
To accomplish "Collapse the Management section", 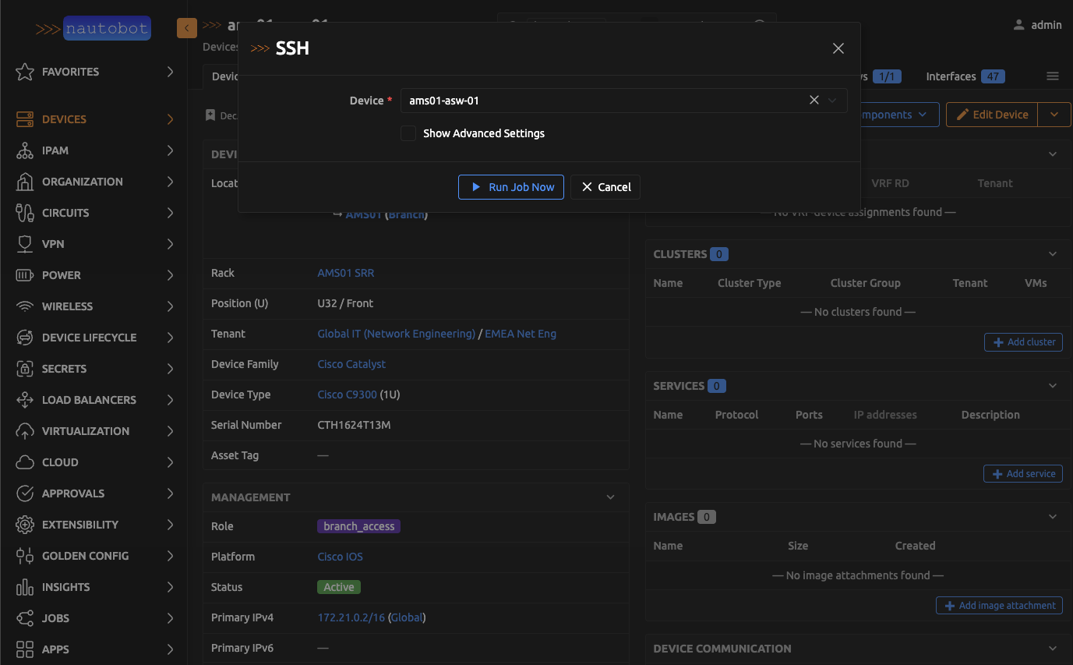I will tap(610, 497).
